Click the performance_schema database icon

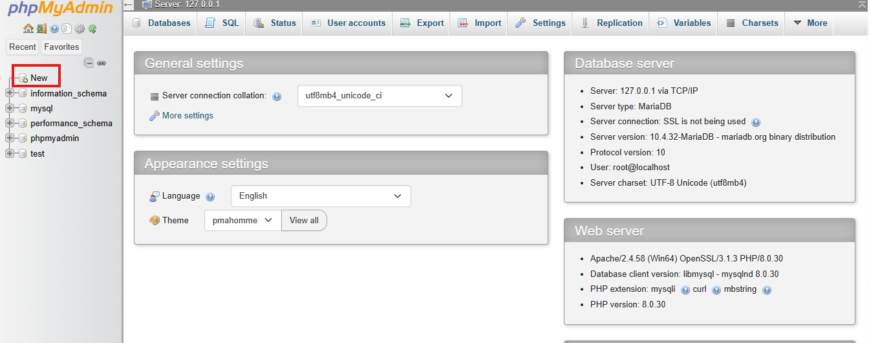pos(23,123)
